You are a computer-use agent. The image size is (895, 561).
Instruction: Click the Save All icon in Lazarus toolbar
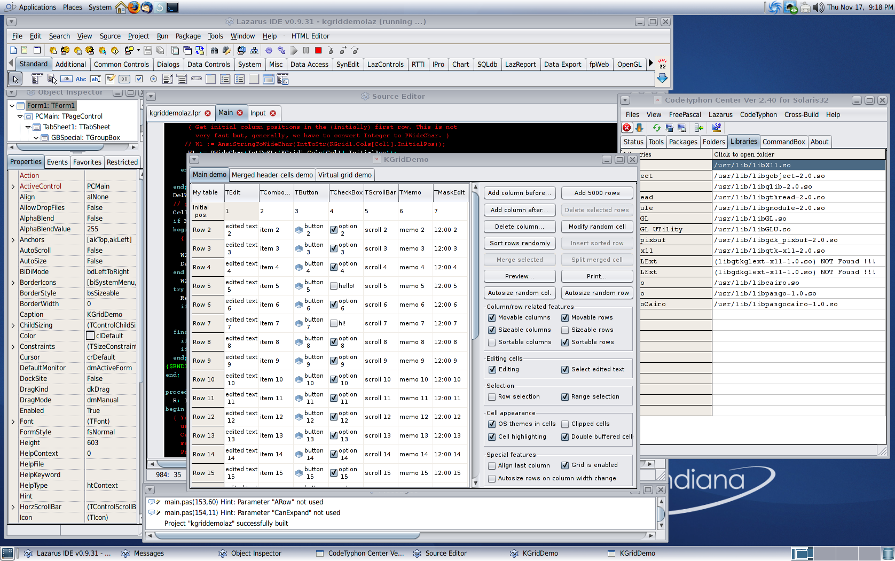coord(160,50)
